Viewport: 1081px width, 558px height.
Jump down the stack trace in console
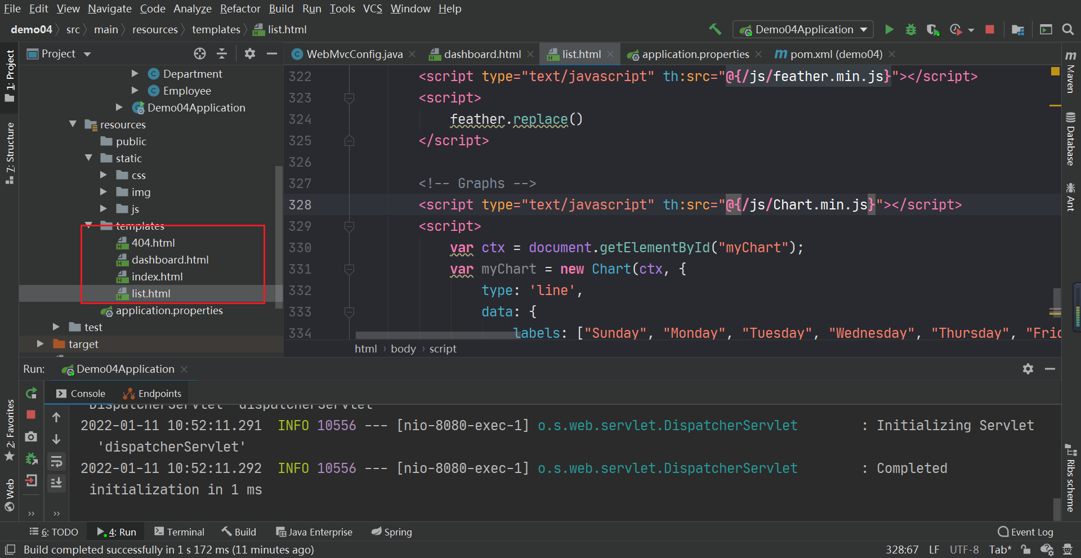56,439
